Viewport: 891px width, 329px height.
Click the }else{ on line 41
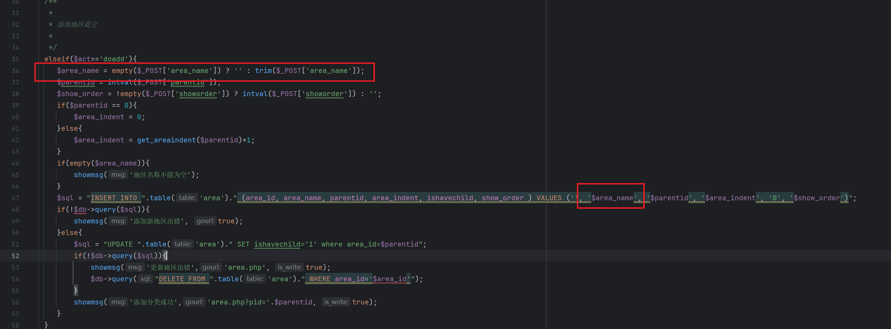(x=70, y=128)
